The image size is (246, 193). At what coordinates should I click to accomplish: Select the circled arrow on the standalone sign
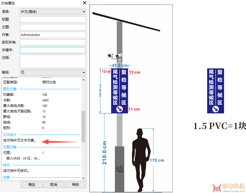tap(216, 109)
